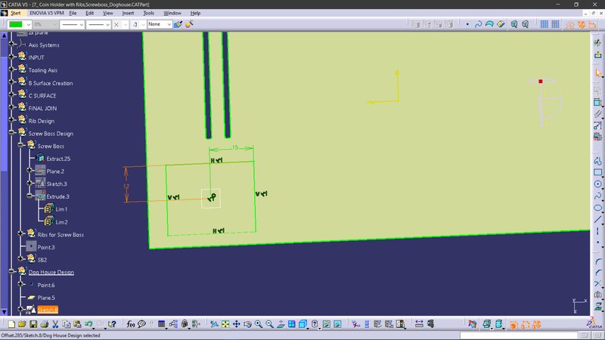The height and width of the screenshot is (340, 605).
Task: Choose the Axis sketch tool
Action: tap(597, 231)
